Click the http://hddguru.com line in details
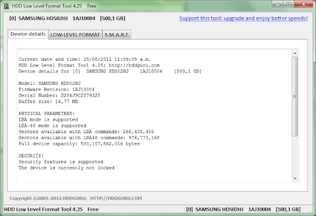 click(x=89, y=65)
